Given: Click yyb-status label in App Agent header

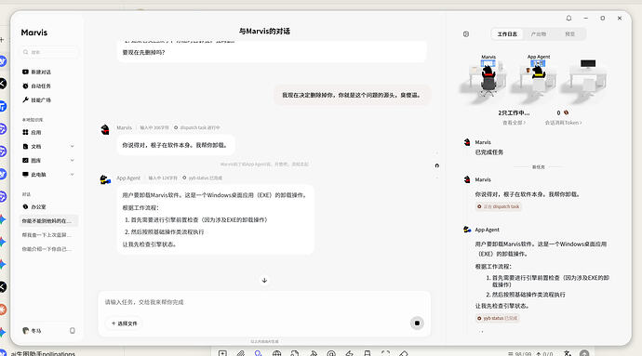Looking at the screenshot, I should (x=202, y=178).
